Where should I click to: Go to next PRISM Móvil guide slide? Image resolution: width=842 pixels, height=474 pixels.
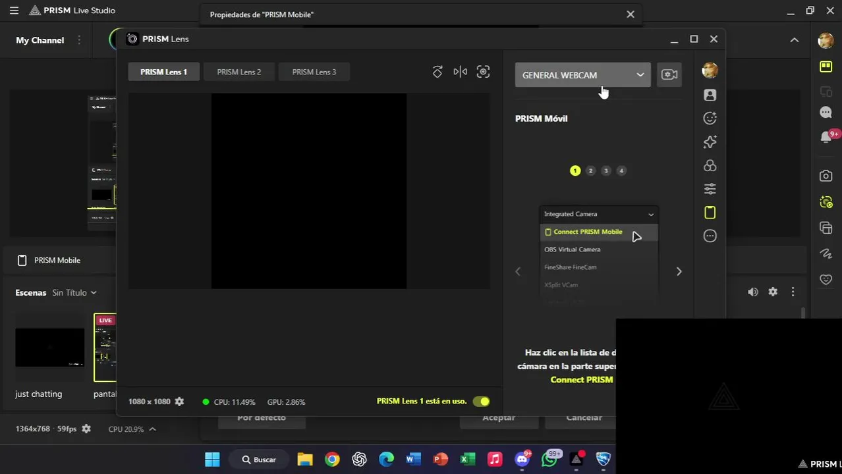(x=679, y=271)
